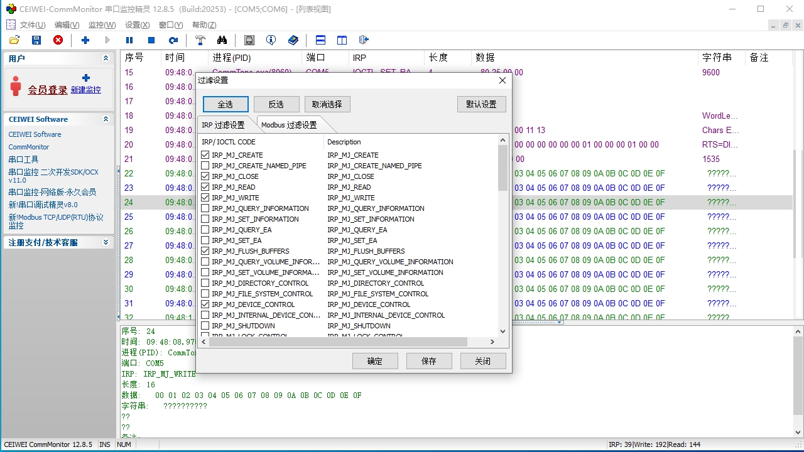Viewport: 804px width, 452px height.
Task: Stop monitoring with the blue square icon
Action: tap(151, 40)
